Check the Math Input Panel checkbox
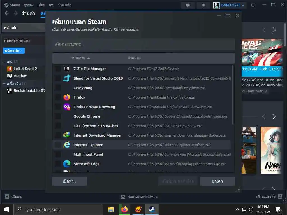The width and height of the screenshot is (287, 215). point(58,154)
